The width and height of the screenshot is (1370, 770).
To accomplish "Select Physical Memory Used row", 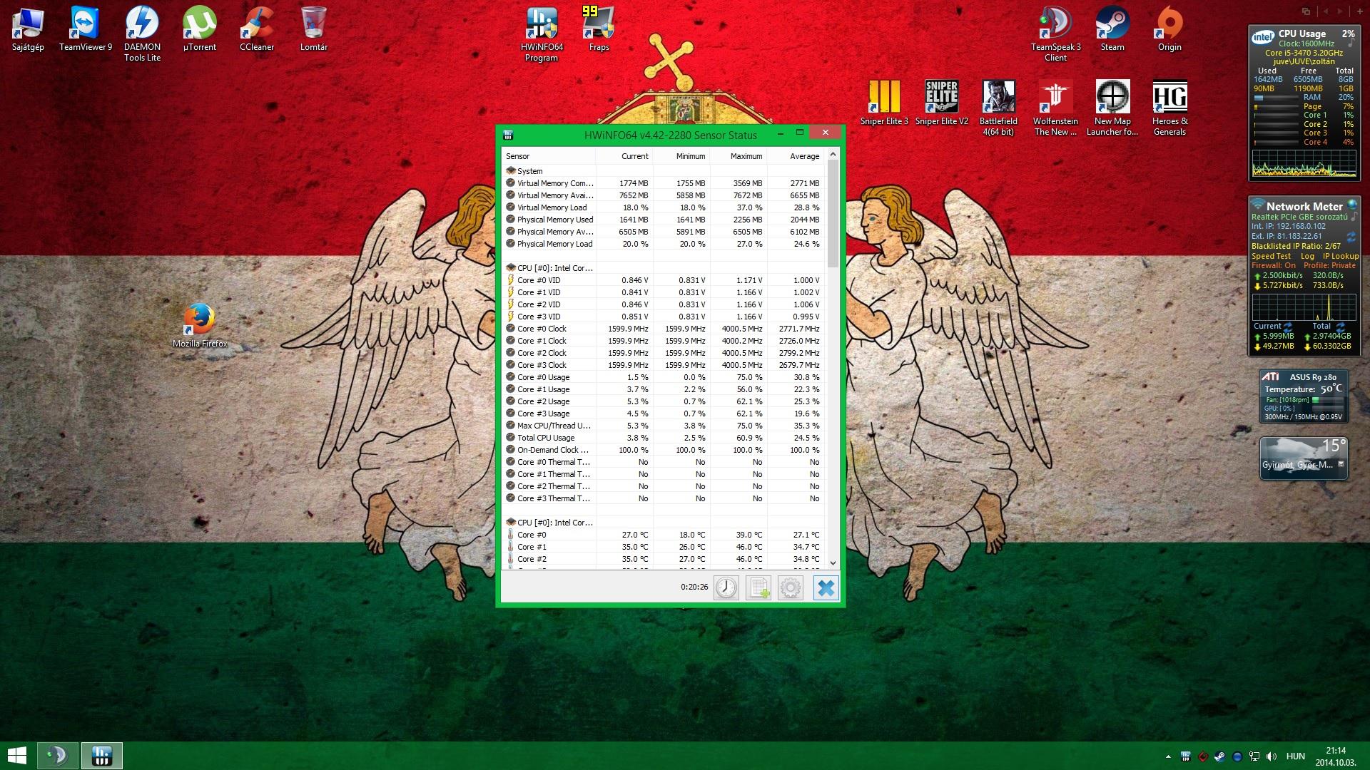I will pyautogui.click(x=664, y=220).
